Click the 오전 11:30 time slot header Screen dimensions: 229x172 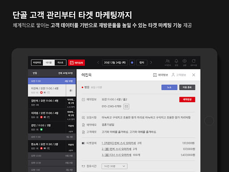[52, 137]
